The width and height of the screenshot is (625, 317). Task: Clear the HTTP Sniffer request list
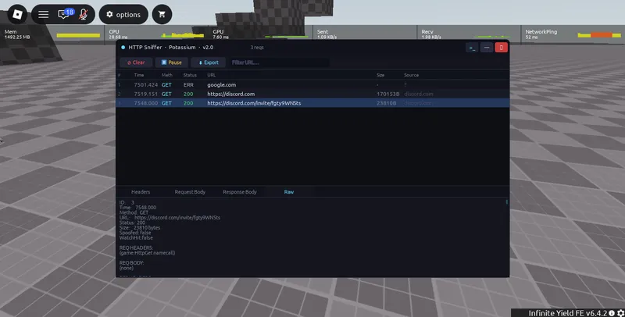click(136, 62)
